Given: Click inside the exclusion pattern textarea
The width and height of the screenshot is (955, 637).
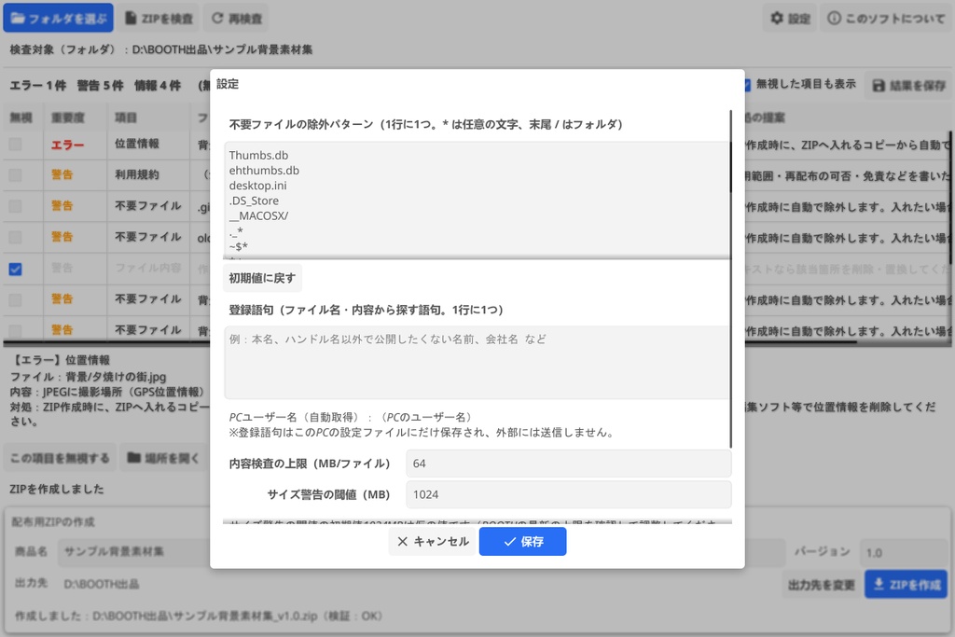Looking at the screenshot, I should (x=477, y=201).
